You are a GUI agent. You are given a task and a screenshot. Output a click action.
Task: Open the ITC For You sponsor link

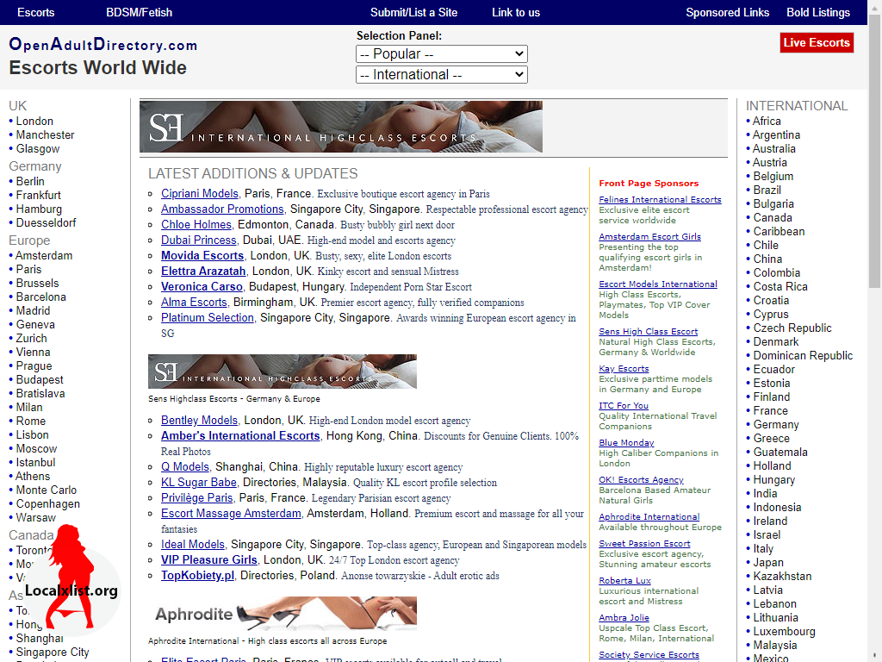pos(624,405)
